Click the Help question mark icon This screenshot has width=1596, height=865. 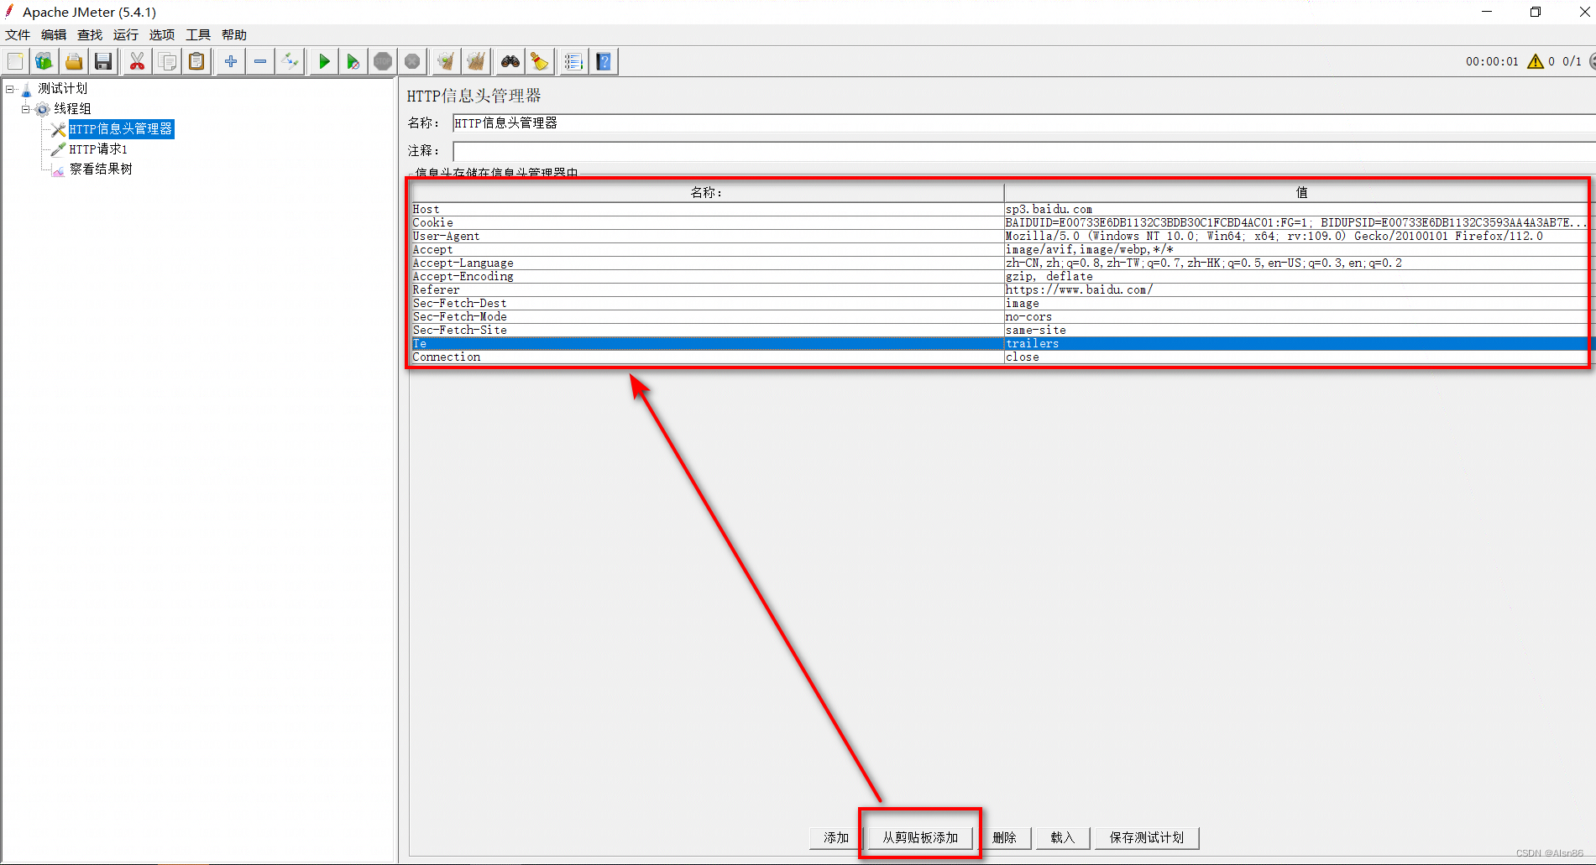point(604,61)
